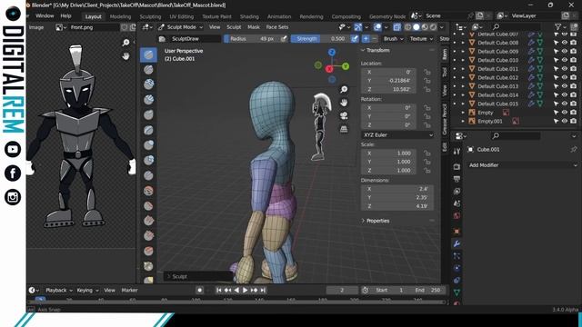The width and height of the screenshot is (582, 327).
Task: Select the Inflate sculpt brush
Action: (148, 145)
